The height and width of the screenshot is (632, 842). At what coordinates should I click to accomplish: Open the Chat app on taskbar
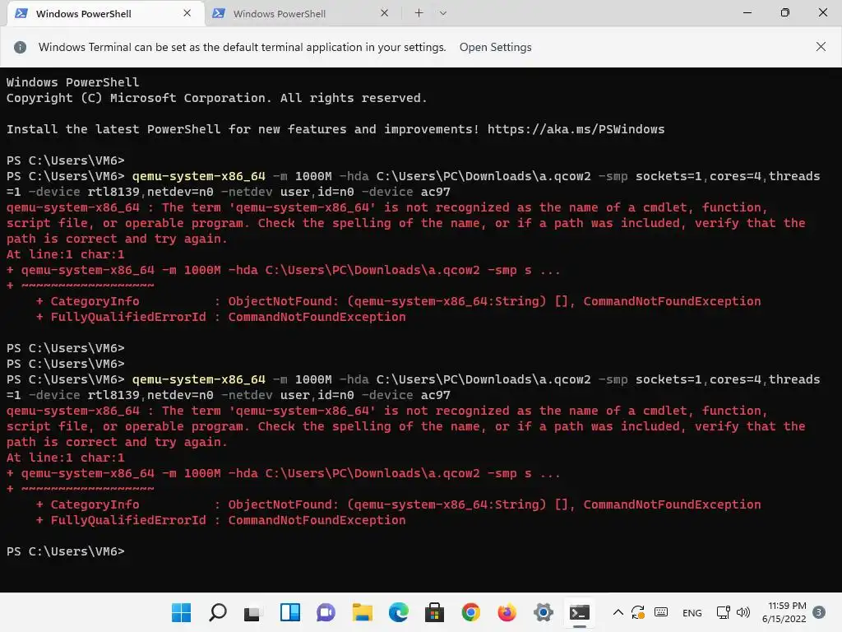(326, 612)
